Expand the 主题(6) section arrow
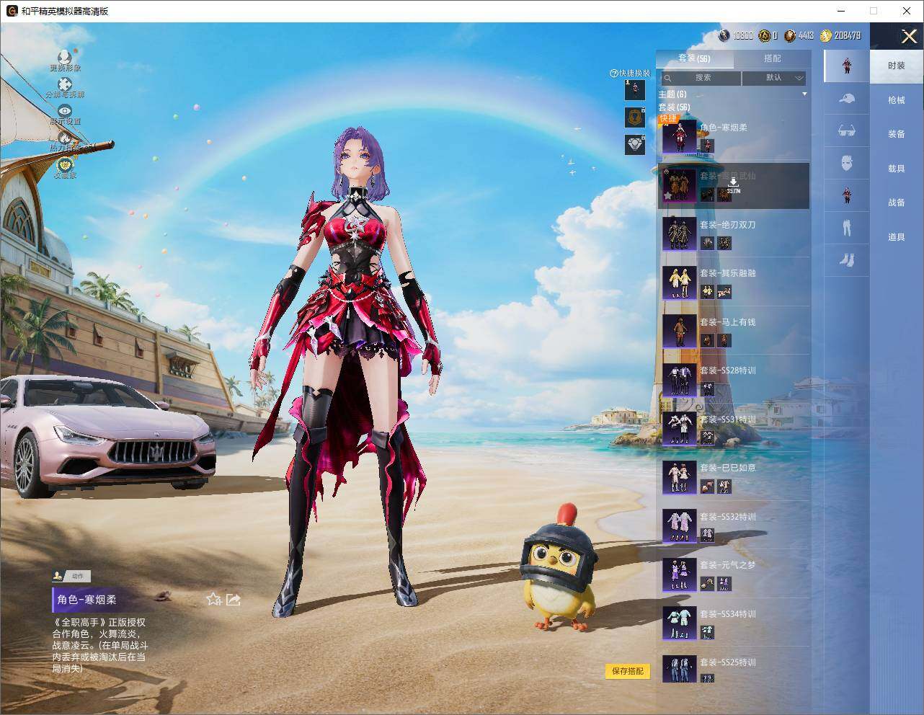The image size is (924, 715). pos(804,94)
